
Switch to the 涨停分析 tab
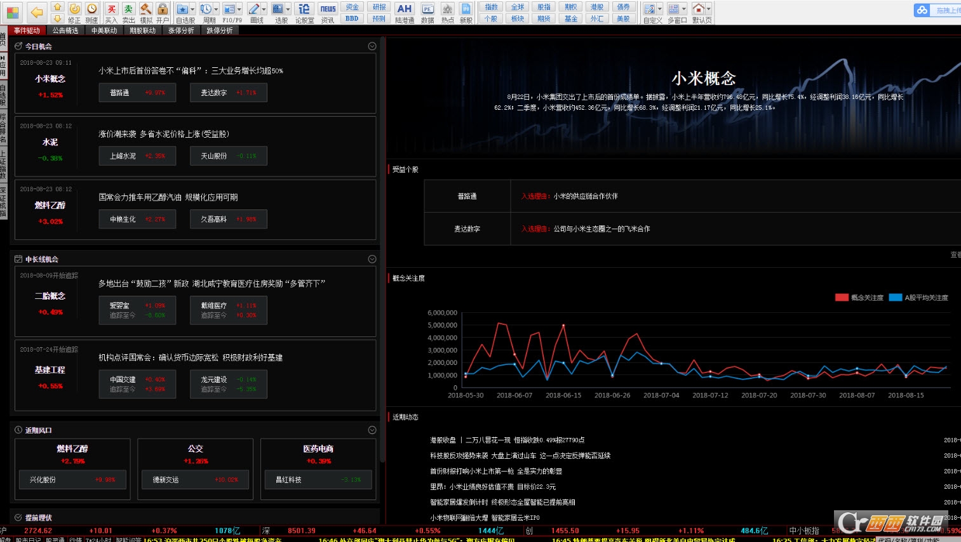click(181, 30)
